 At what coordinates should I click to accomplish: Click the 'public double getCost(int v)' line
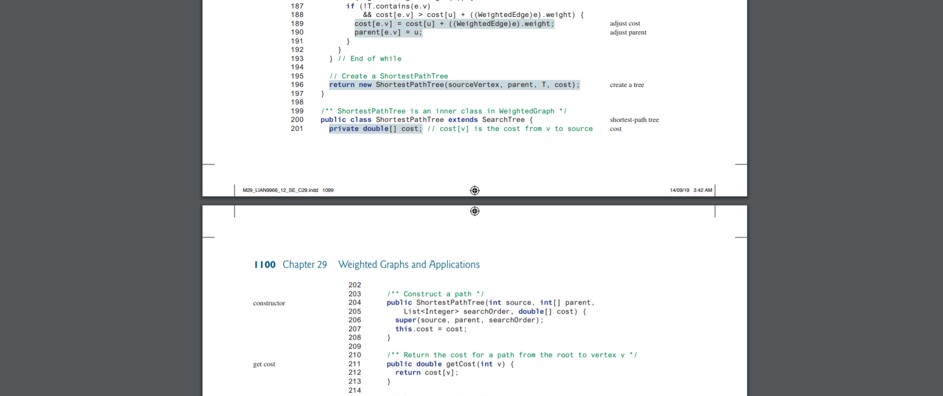pos(450,364)
